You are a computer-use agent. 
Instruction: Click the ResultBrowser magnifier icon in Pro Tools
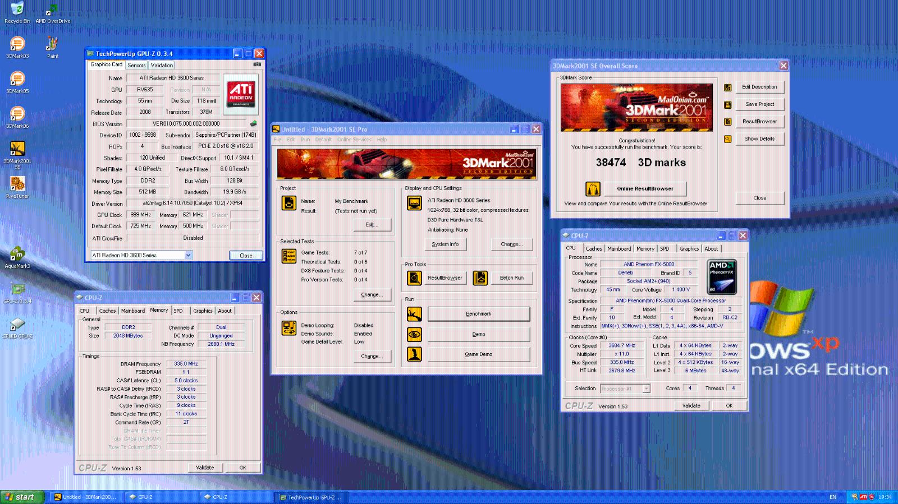click(x=414, y=278)
